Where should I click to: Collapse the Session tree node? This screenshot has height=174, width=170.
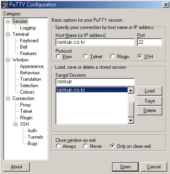8,21
